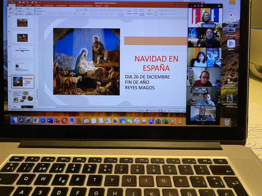The width and height of the screenshot is (262, 196).
Task: Switch Zoom to vertical strip view
Action: (x=198, y=6)
